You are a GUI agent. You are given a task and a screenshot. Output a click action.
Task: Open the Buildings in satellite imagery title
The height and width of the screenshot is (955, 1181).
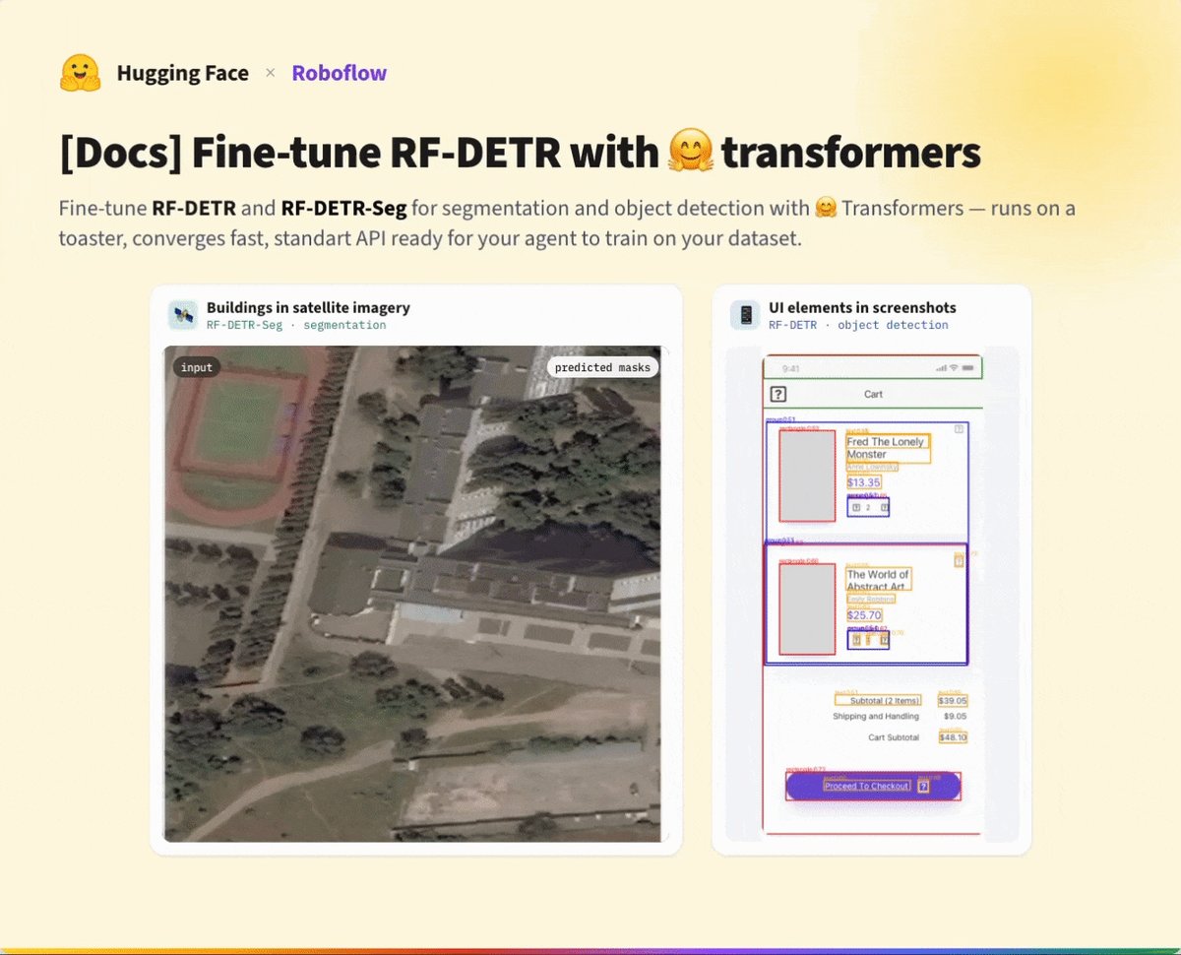(308, 307)
